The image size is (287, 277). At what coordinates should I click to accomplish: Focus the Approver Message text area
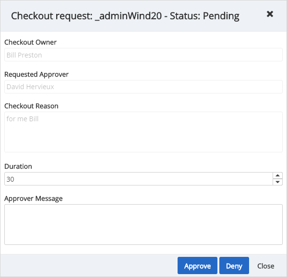143,224
